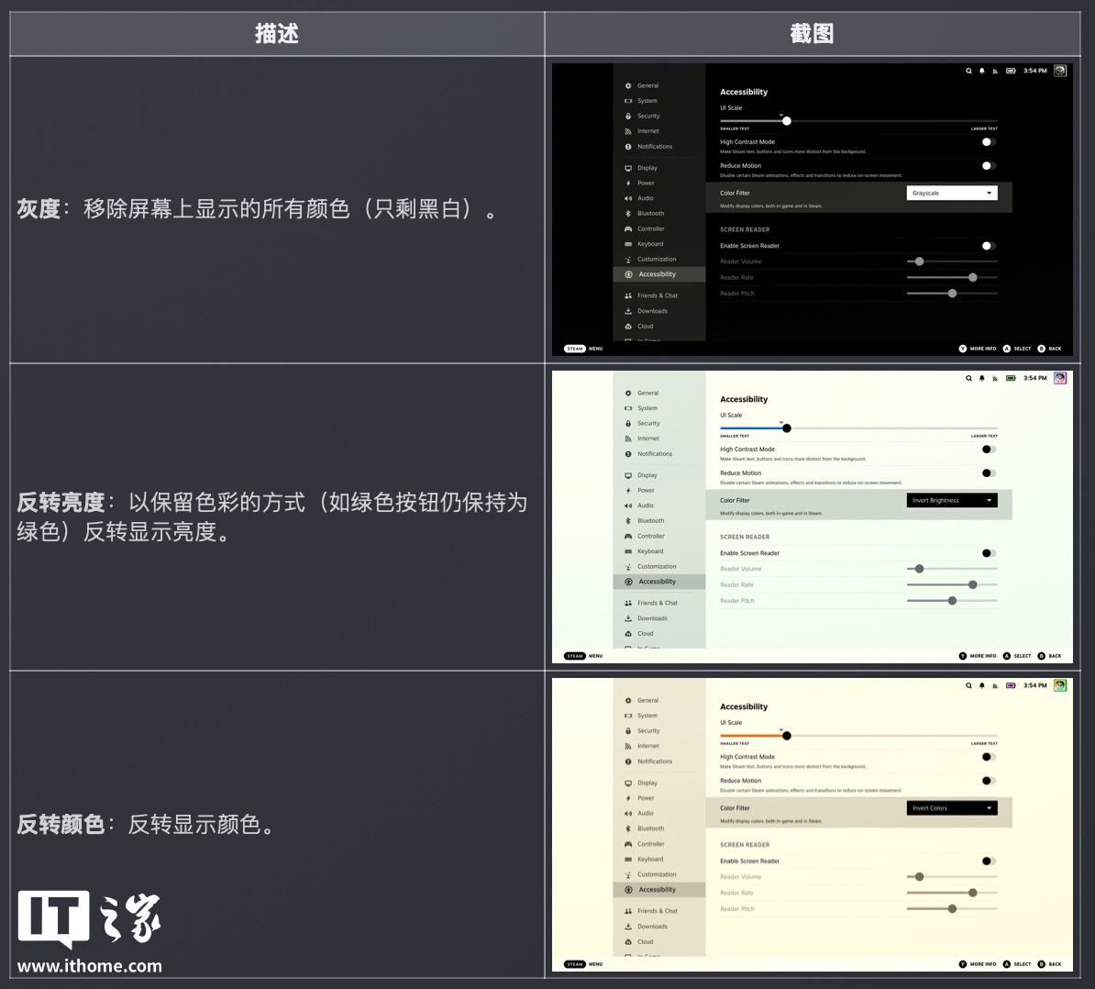1095x989 pixels.
Task: Click battery icon in Grayscale screenshot
Action: pos(1011,71)
